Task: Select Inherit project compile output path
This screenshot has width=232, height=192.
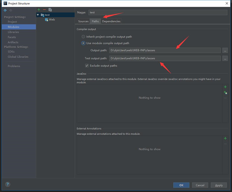Action: click(83, 37)
